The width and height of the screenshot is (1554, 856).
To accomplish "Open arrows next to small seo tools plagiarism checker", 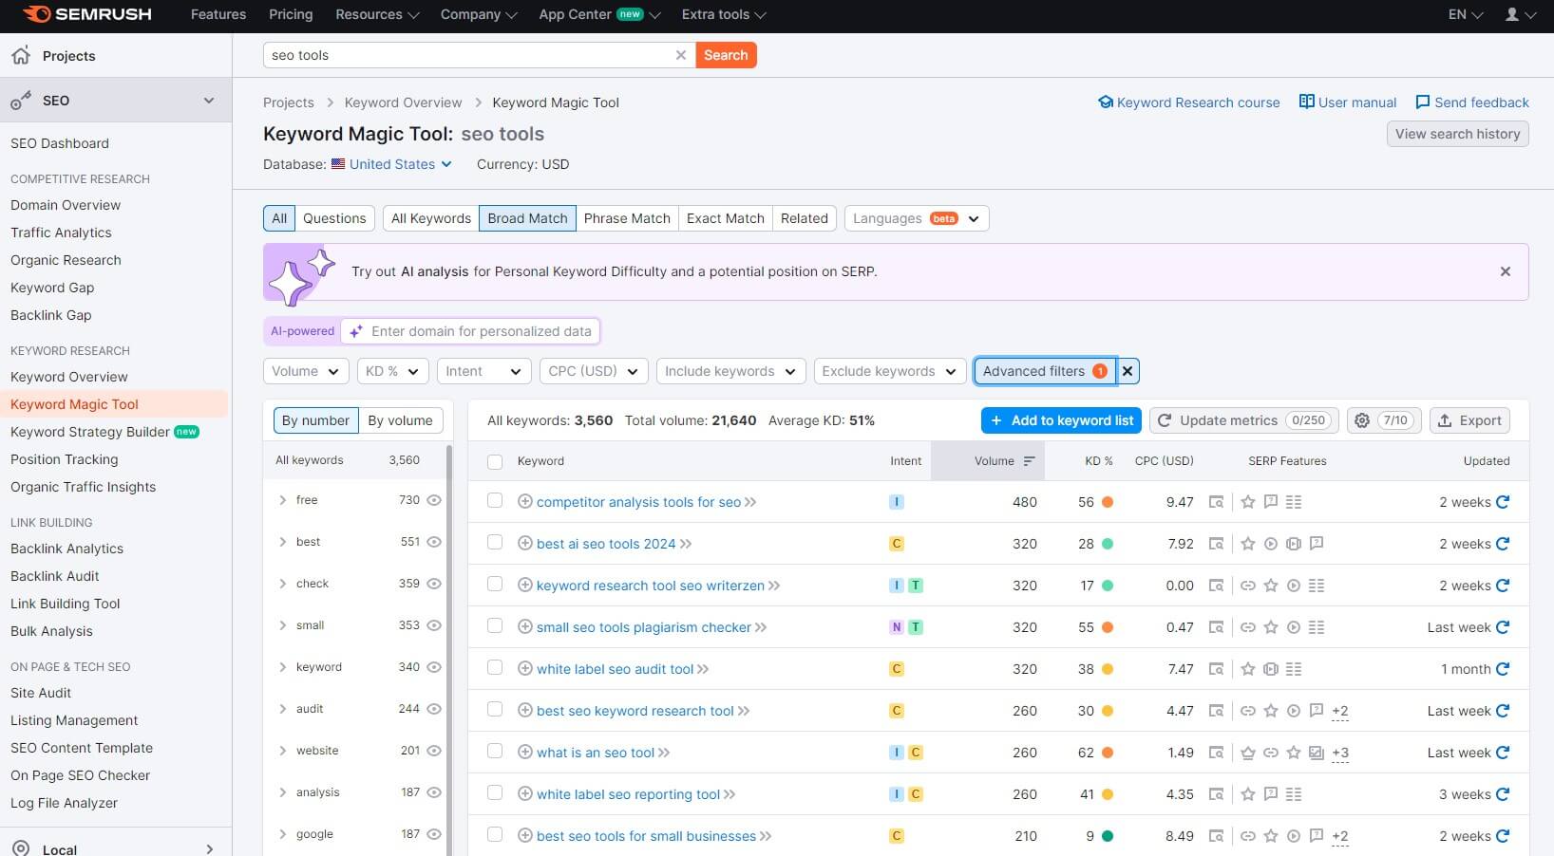I will point(761,627).
